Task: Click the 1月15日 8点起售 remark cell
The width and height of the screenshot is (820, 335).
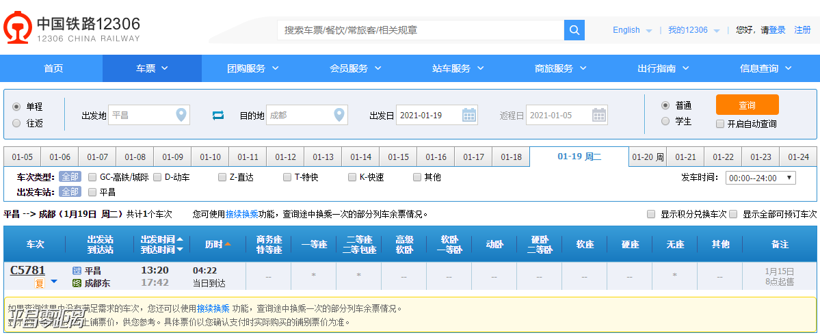Action: [779, 276]
